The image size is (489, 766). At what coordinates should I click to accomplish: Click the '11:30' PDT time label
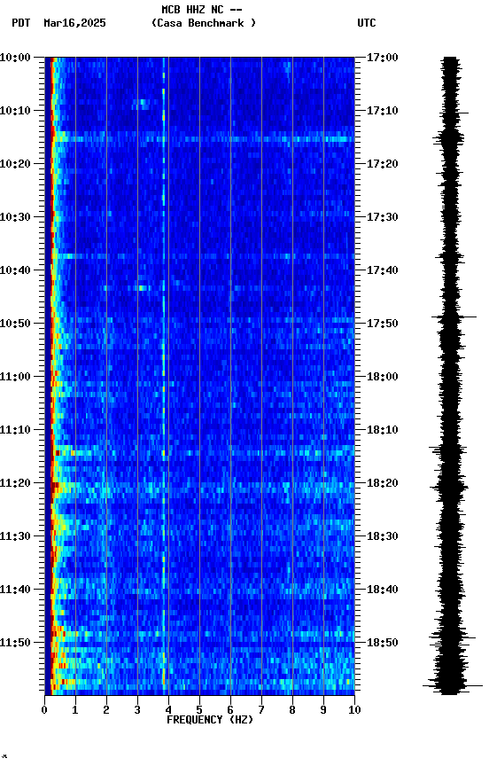(x=15, y=536)
